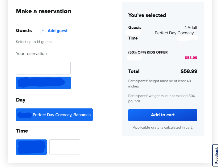The width and height of the screenshot is (218, 167).
Task: Select the empty white guest box
Action: click(x=43, y=68)
